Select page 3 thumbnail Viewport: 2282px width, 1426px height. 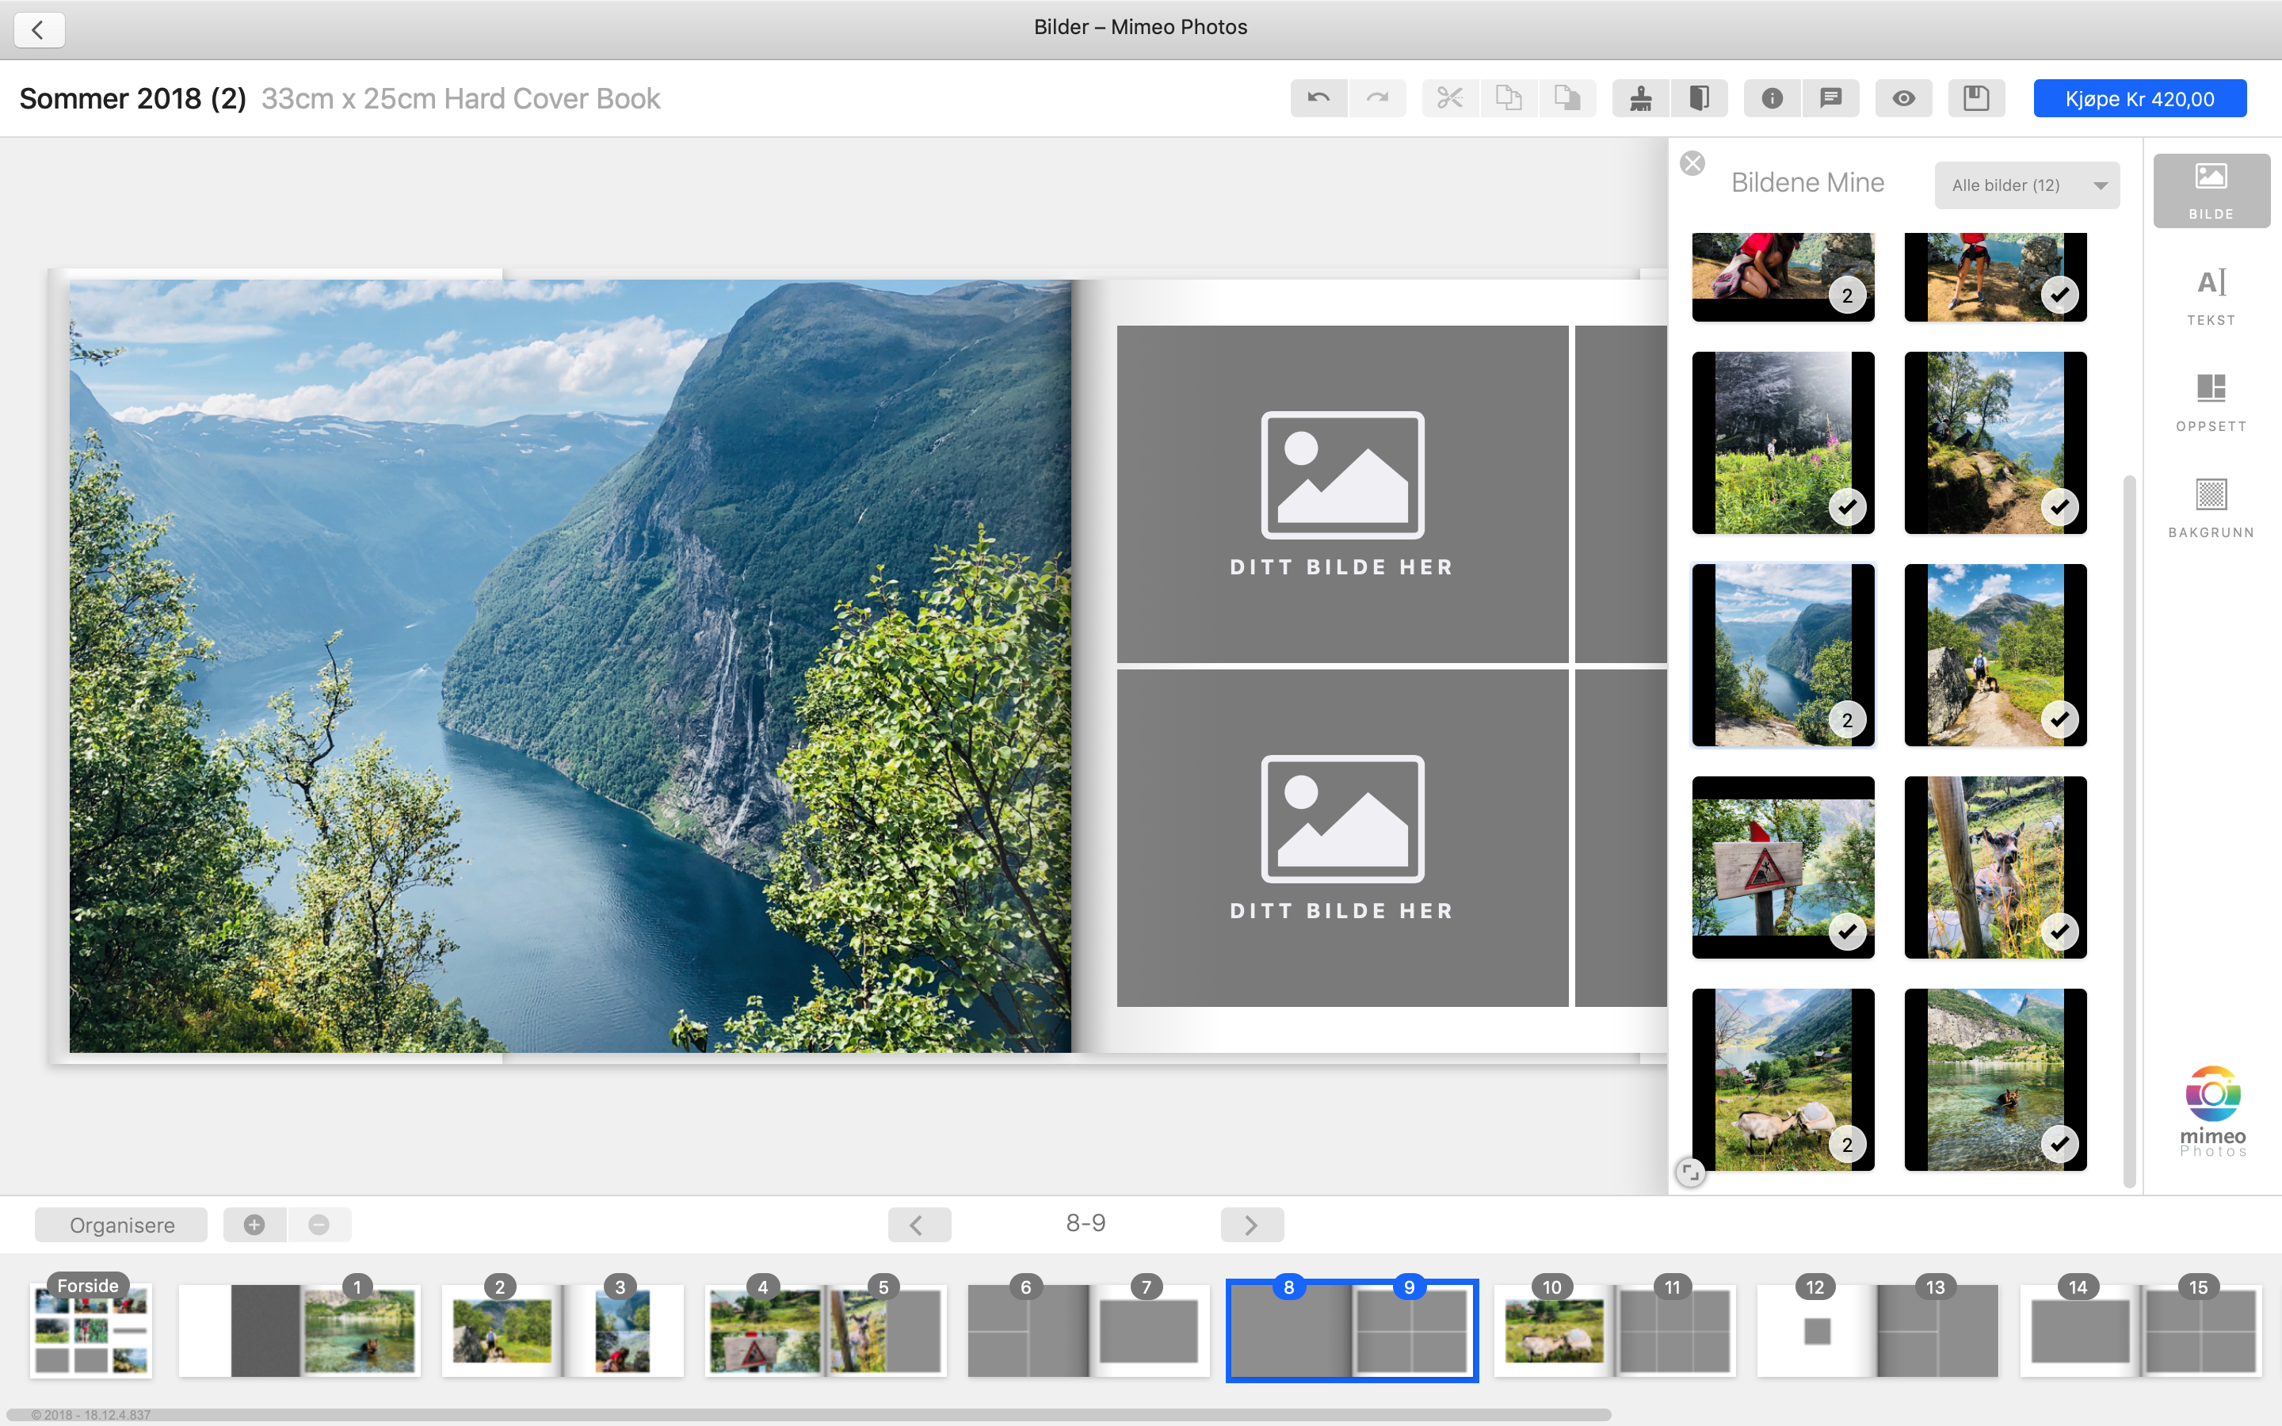point(624,1330)
